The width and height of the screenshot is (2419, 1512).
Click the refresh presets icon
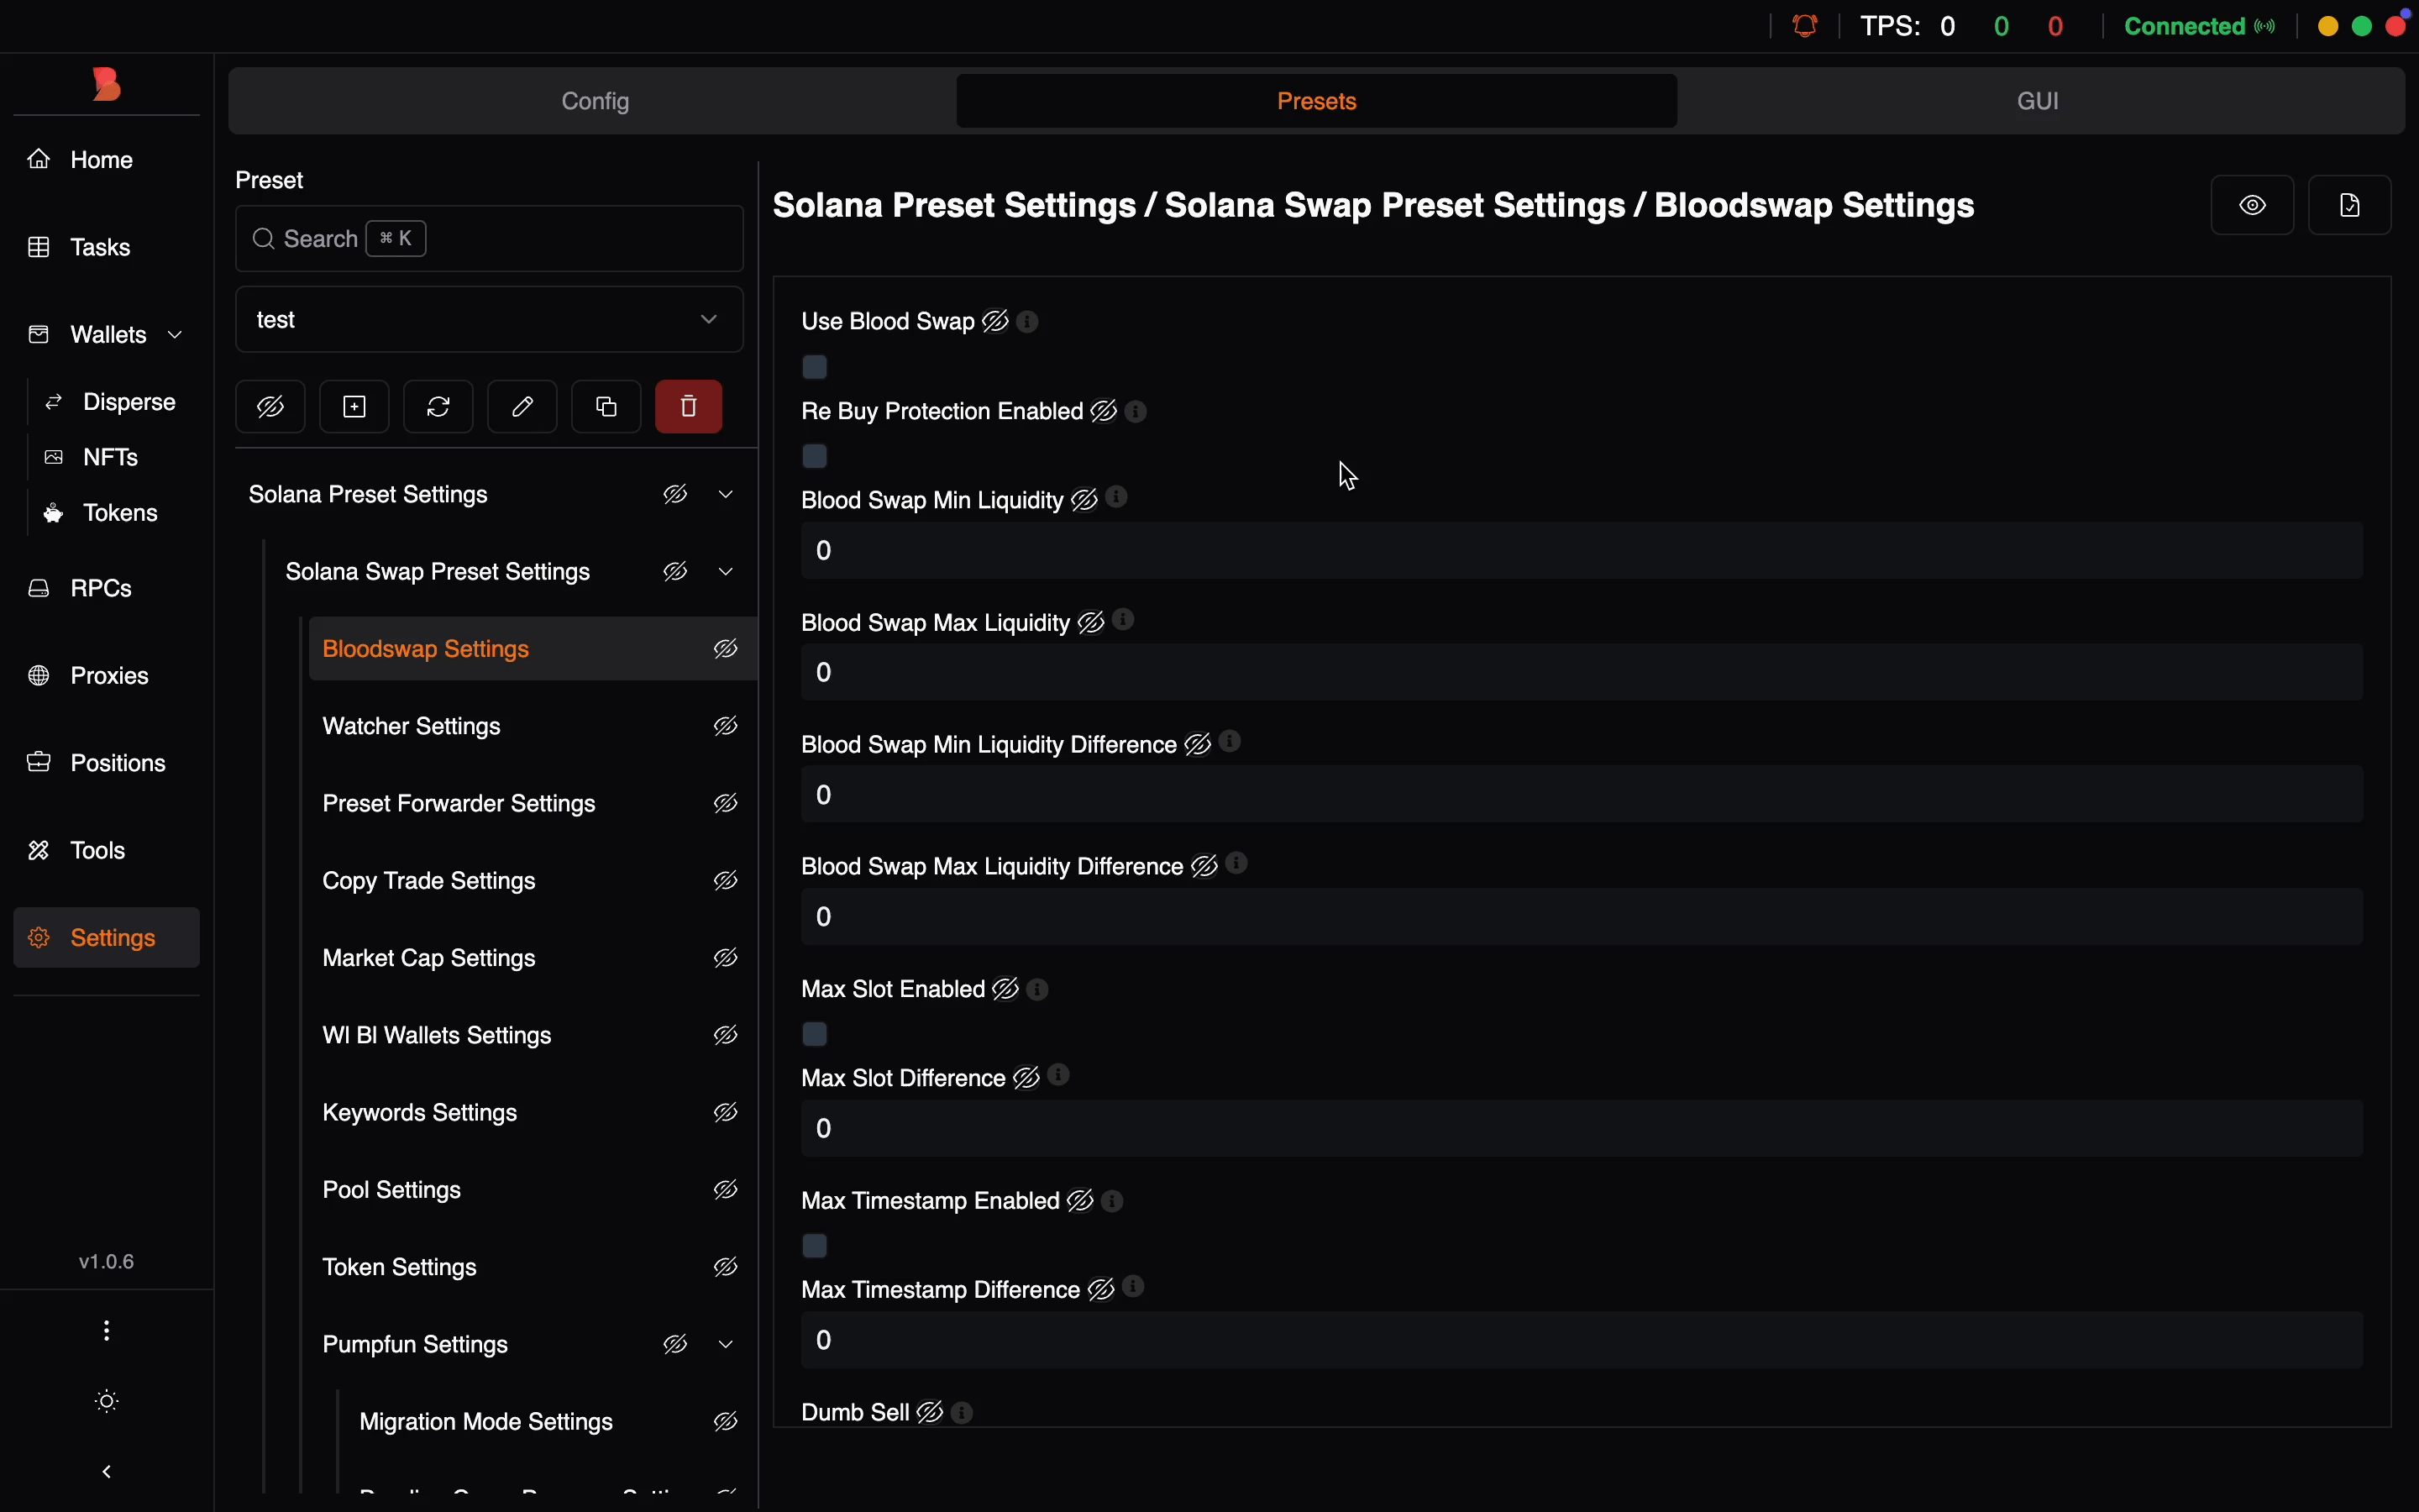point(438,406)
